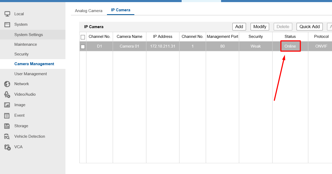332x174 pixels.
Task: Click the Management Port column header
Action: coord(222,37)
